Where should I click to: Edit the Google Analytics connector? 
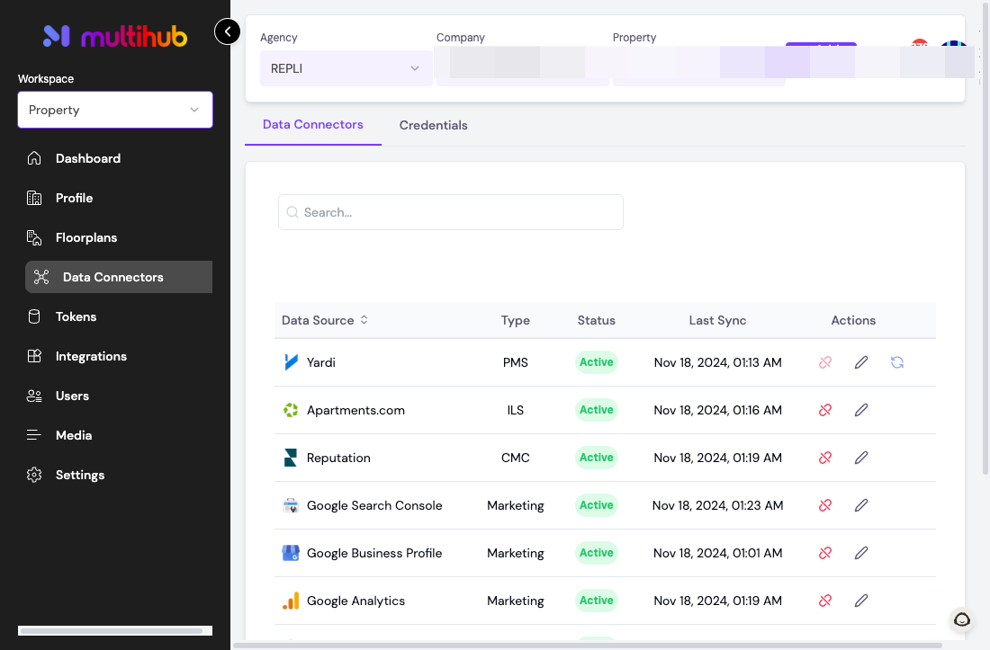861,601
